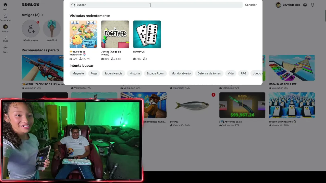Click the Intenta buscar heading
Viewport: 326px width, 183px height.
(81, 66)
